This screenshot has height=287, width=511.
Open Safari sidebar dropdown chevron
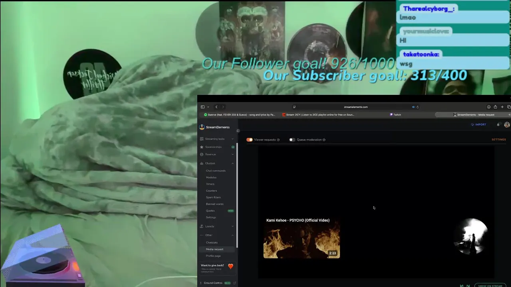coord(208,107)
